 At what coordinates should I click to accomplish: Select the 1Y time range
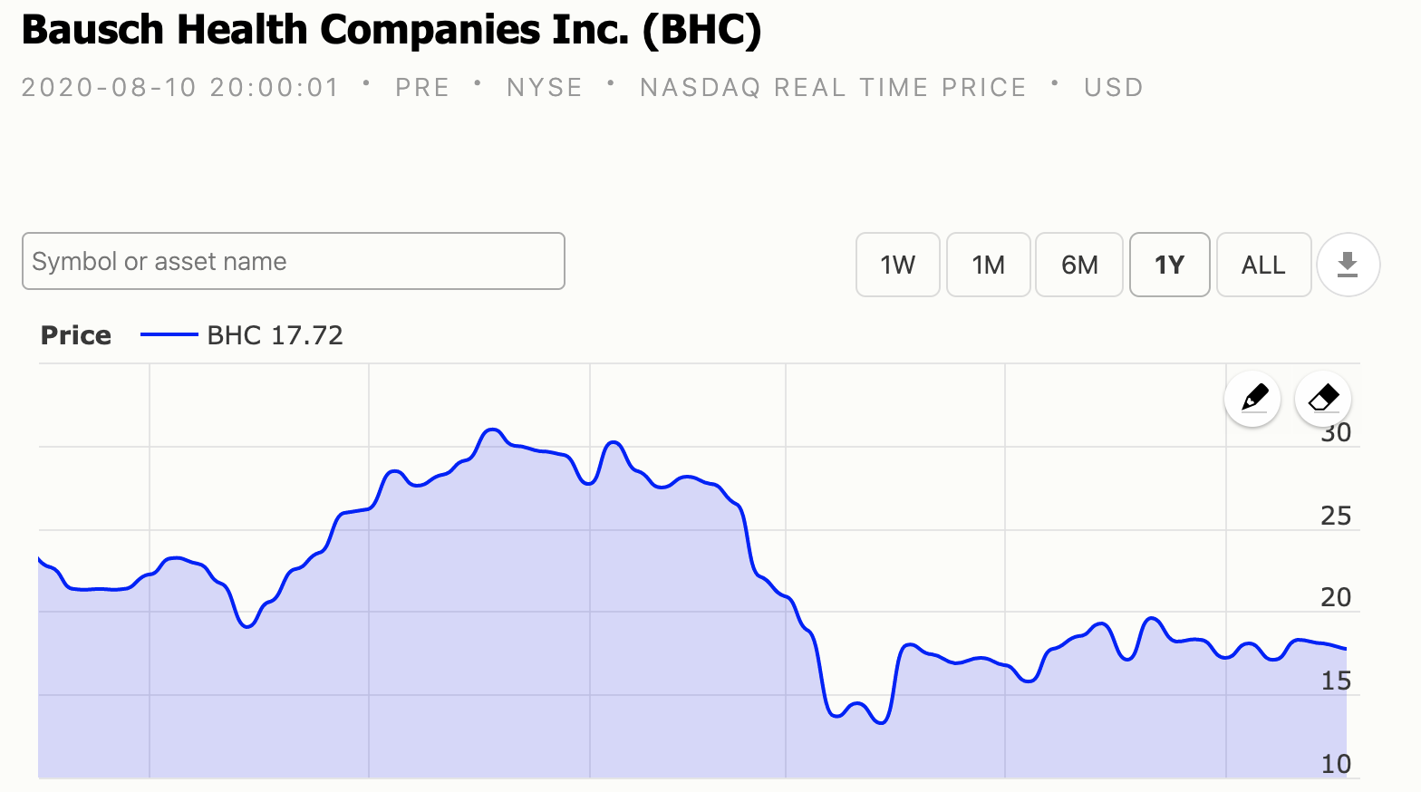coord(1169,265)
